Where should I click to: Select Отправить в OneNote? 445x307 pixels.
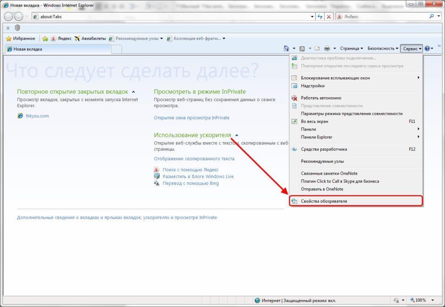click(x=356, y=189)
